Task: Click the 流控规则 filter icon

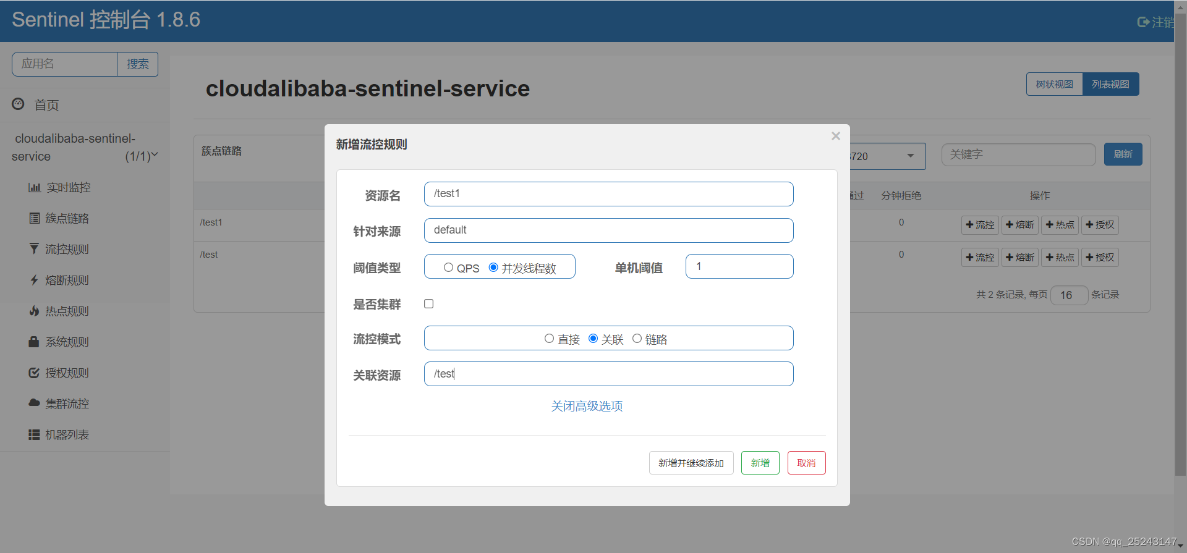Action: pos(34,249)
